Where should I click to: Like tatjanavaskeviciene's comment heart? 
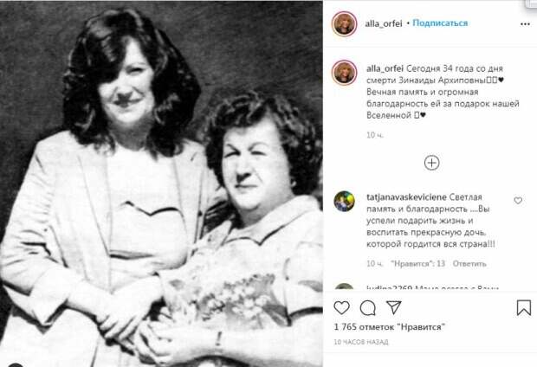[518, 201]
